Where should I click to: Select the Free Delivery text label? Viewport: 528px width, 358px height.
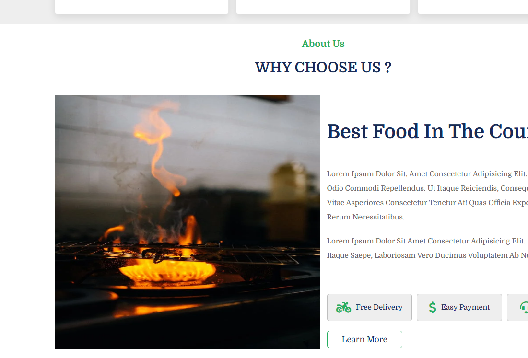pos(379,307)
